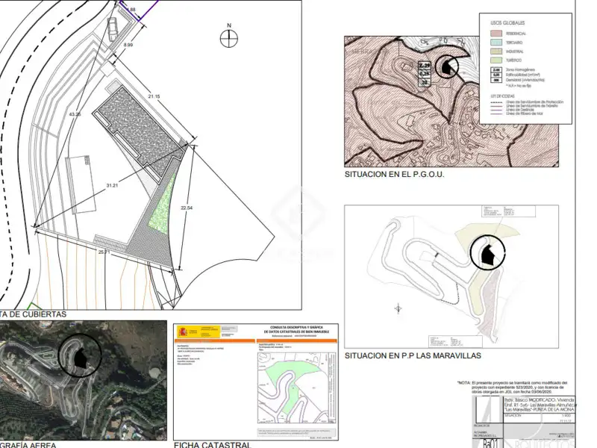This screenshot has height=448, width=597.
Task: Click the 'FICHA CATASTRAL' caption
Action: 213,444
